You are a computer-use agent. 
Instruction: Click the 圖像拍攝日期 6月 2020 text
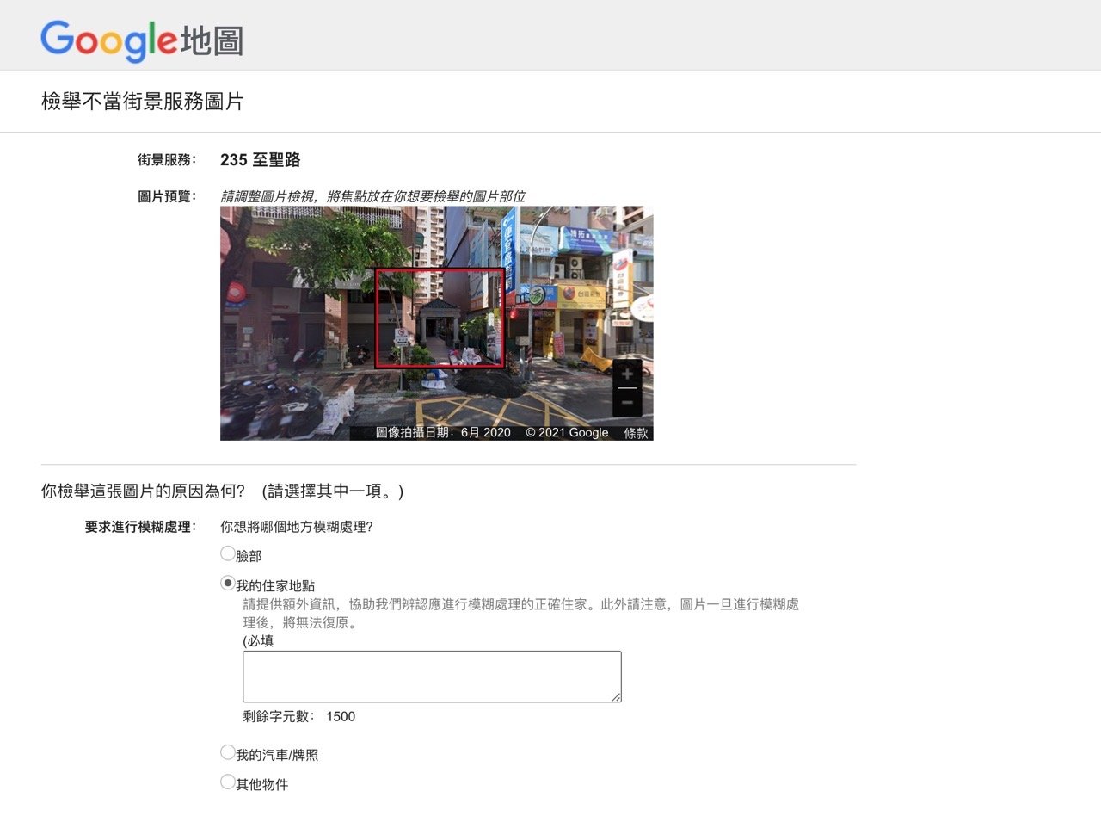[x=443, y=433]
